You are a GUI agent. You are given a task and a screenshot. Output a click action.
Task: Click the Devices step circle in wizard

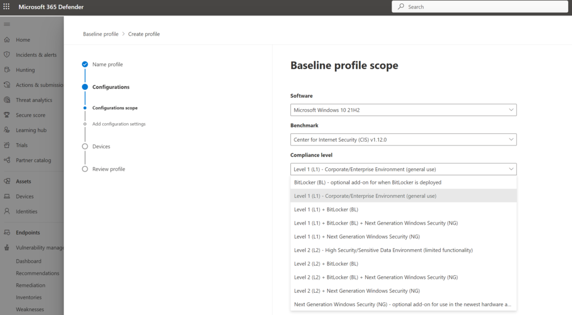[x=85, y=147]
